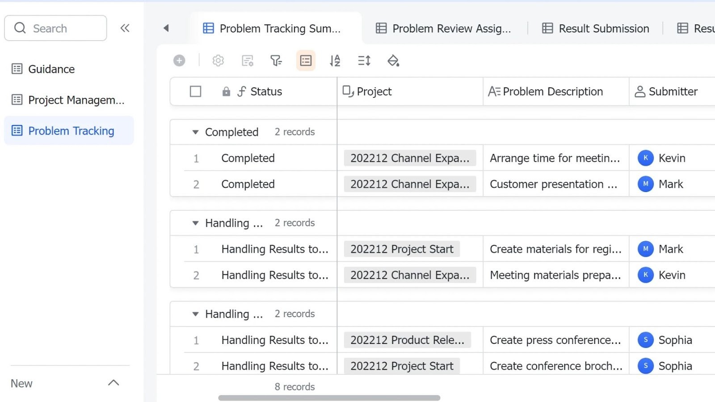Open the grouping settings icon
Image resolution: width=715 pixels, height=402 pixels.
coord(306,60)
